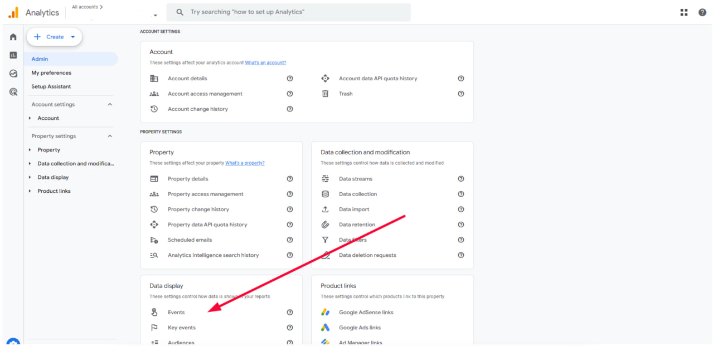Click help icon next to Scheduled emails
This screenshot has height=346, width=713.
point(290,240)
